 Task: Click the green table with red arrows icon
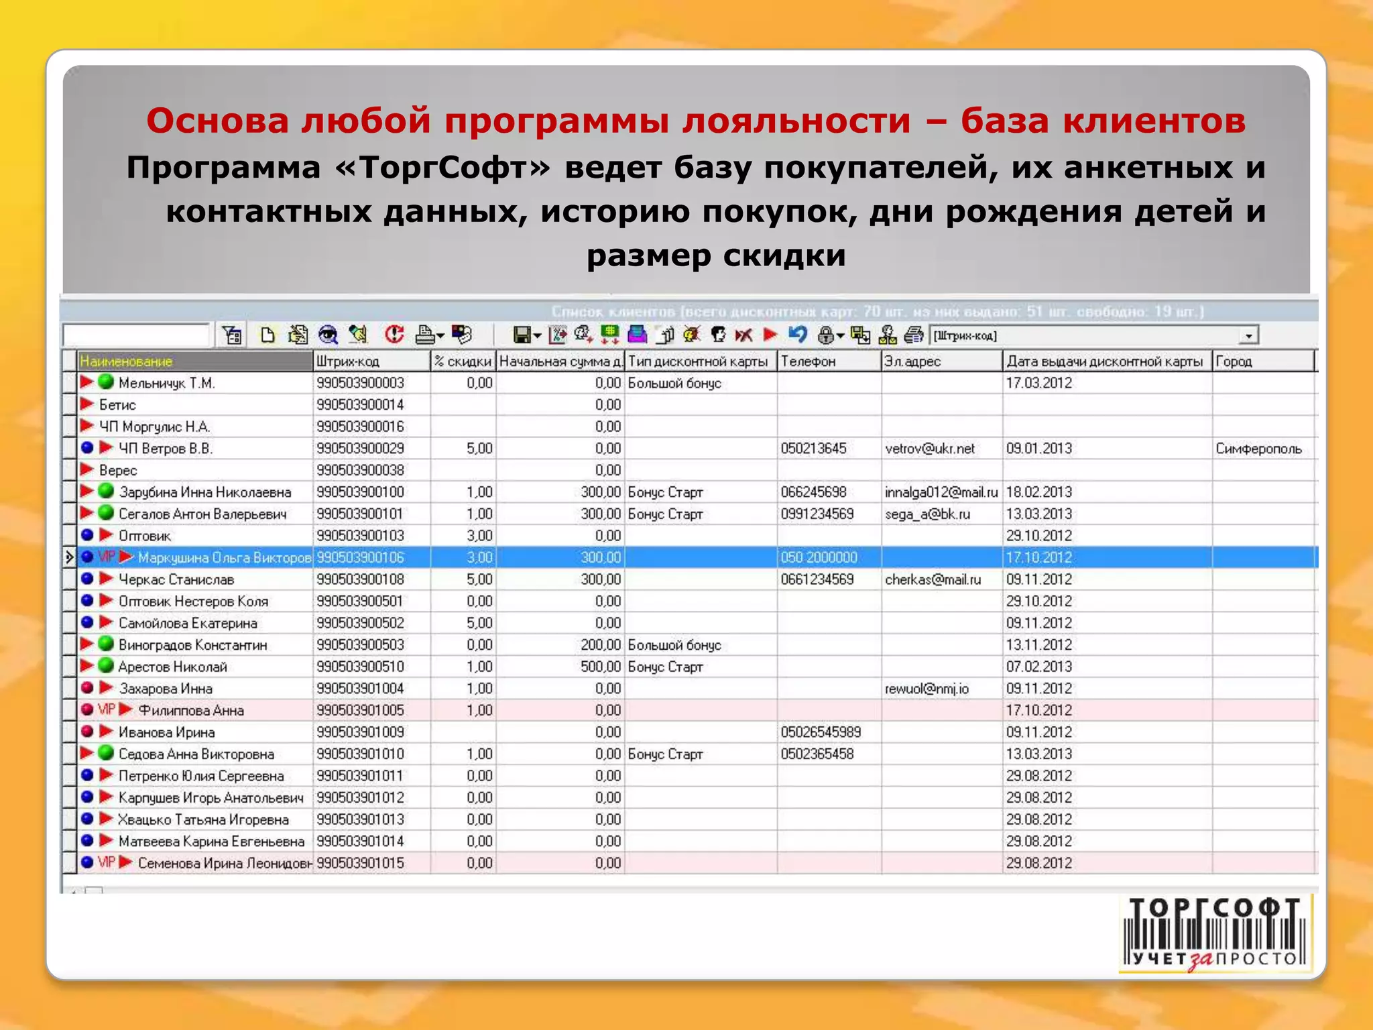tap(609, 335)
